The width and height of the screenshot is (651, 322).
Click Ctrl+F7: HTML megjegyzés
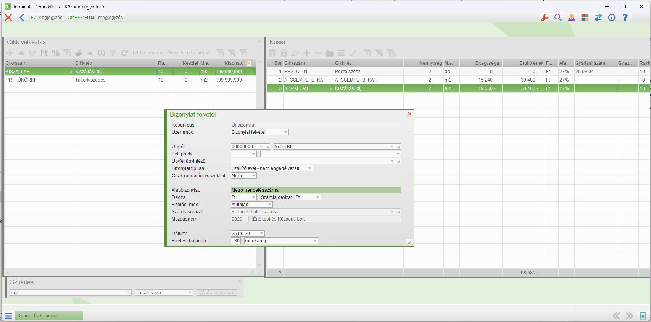coord(95,18)
